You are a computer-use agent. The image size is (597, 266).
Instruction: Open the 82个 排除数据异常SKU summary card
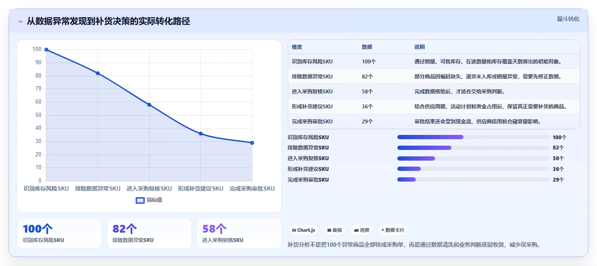[x=149, y=233]
